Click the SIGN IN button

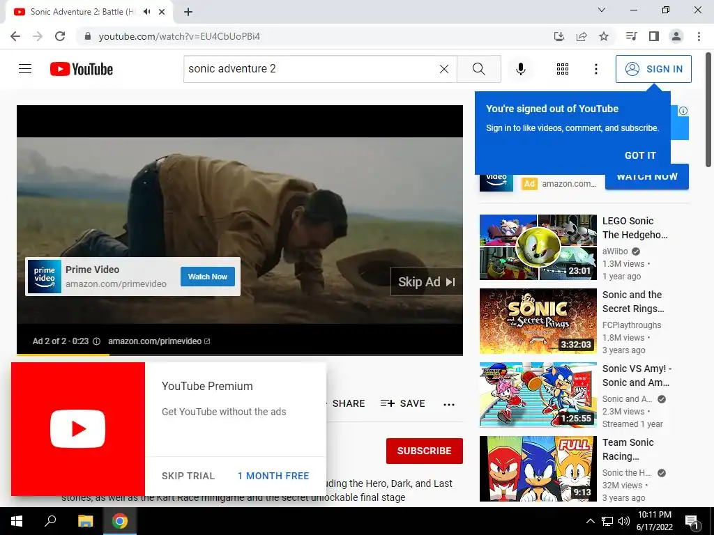[653, 69]
